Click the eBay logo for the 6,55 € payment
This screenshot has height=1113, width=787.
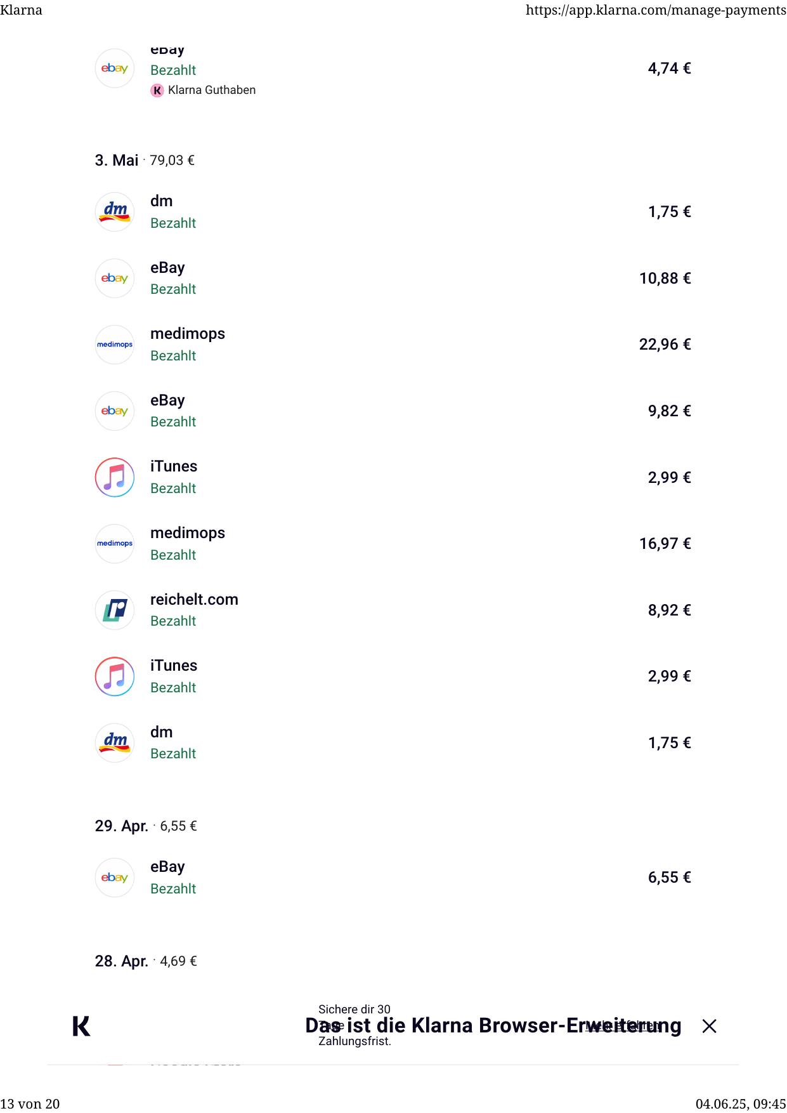115,878
